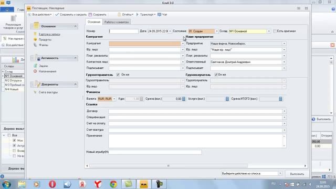Image resolution: width=336 pixels, height=189 pixels.
Task: Collapse the "Основное" sidebar section
Action: [x=75, y=26]
